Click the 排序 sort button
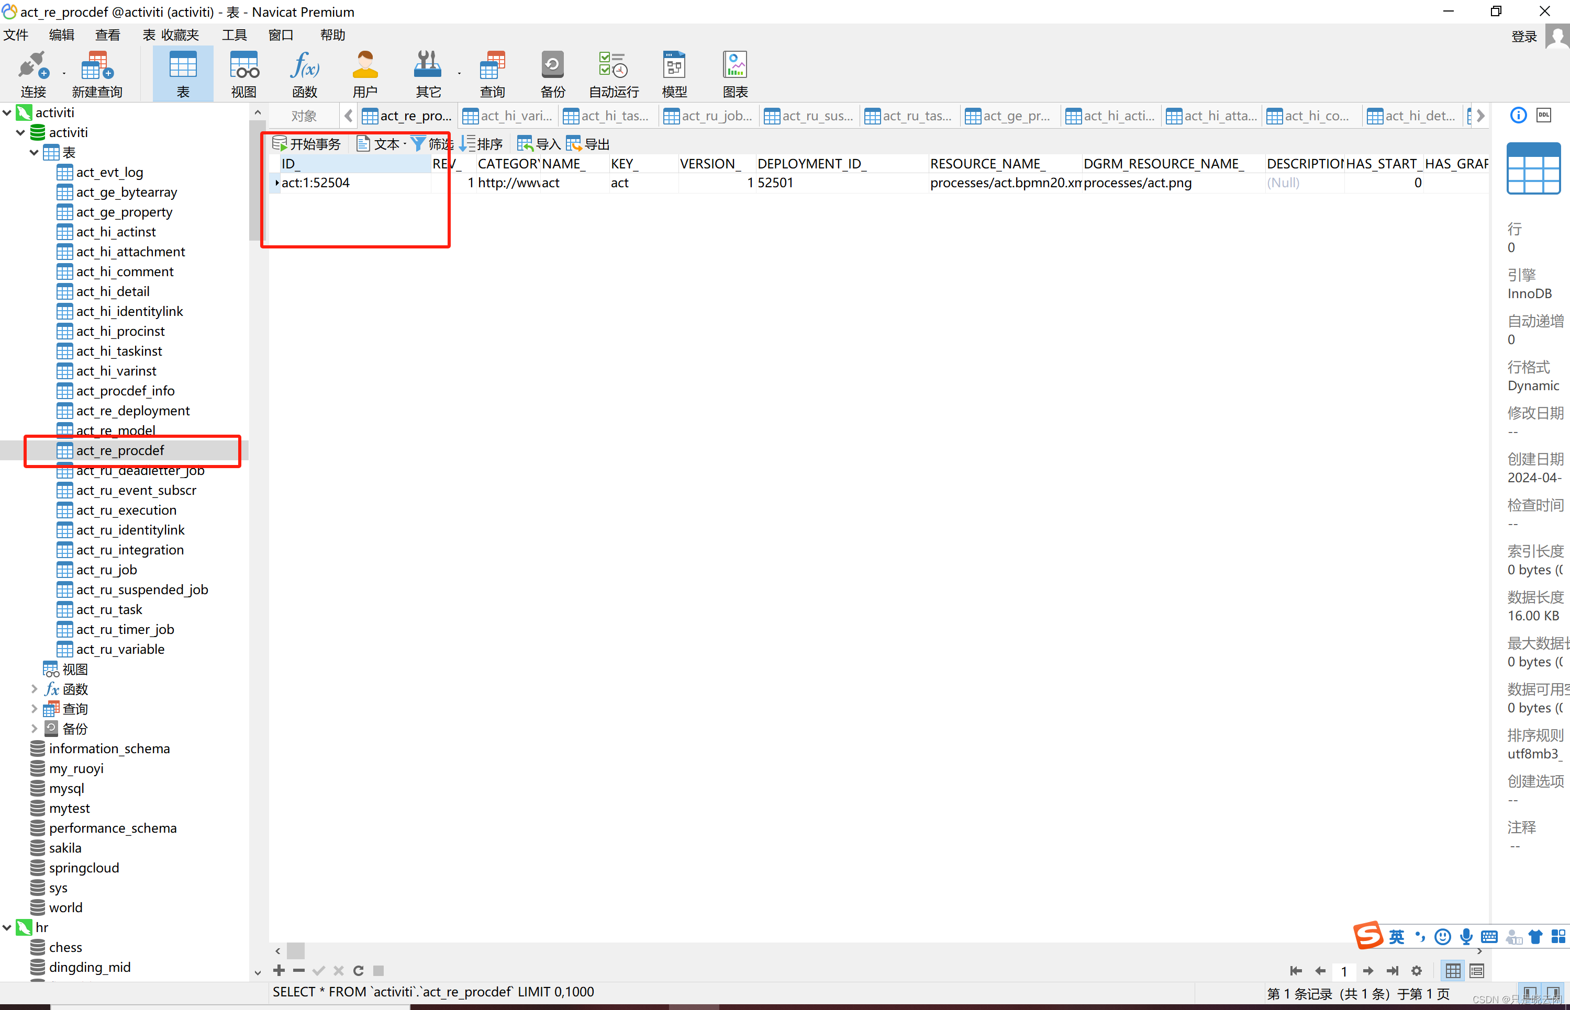The image size is (1570, 1010). click(x=481, y=144)
